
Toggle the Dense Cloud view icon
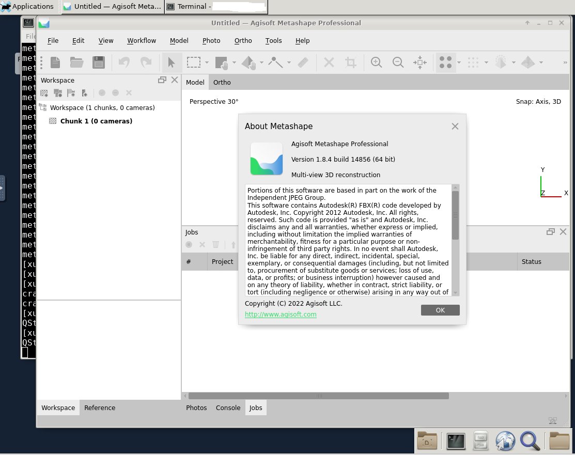[473, 62]
